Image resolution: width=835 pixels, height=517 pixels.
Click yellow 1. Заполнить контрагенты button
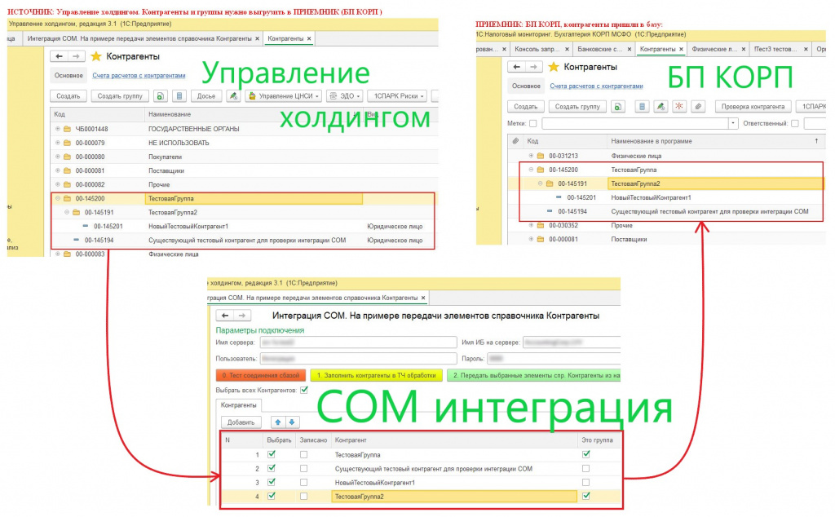click(376, 375)
